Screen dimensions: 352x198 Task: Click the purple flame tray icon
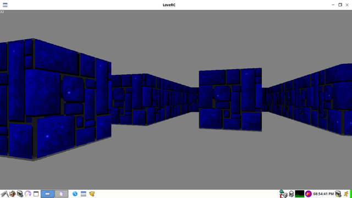(309, 194)
